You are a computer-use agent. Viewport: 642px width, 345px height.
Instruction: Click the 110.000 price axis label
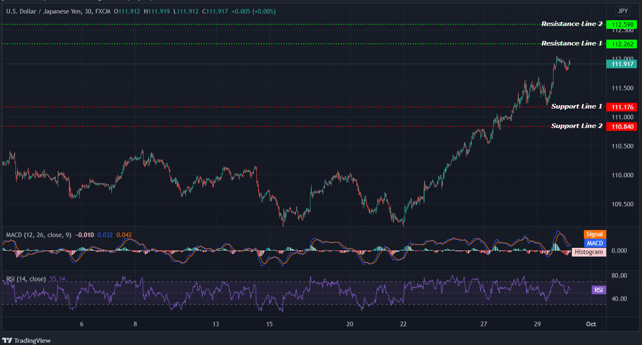pyautogui.click(x=623, y=175)
